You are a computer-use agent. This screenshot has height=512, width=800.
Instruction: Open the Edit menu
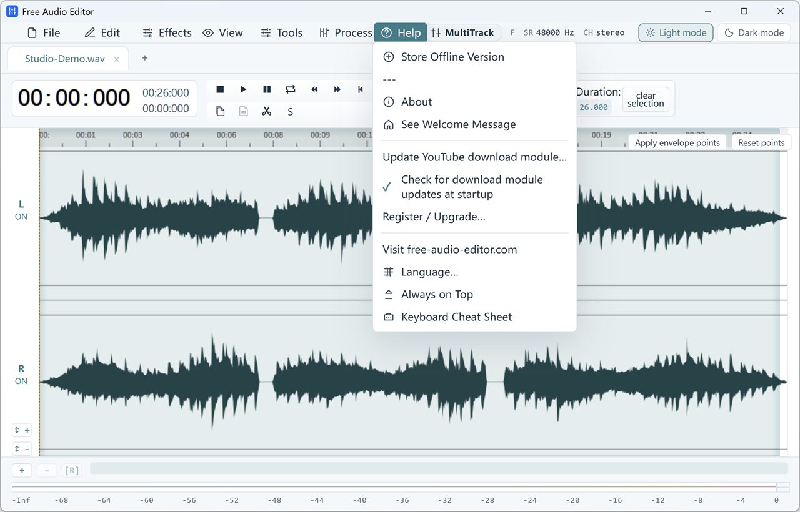click(x=102, y=32)
